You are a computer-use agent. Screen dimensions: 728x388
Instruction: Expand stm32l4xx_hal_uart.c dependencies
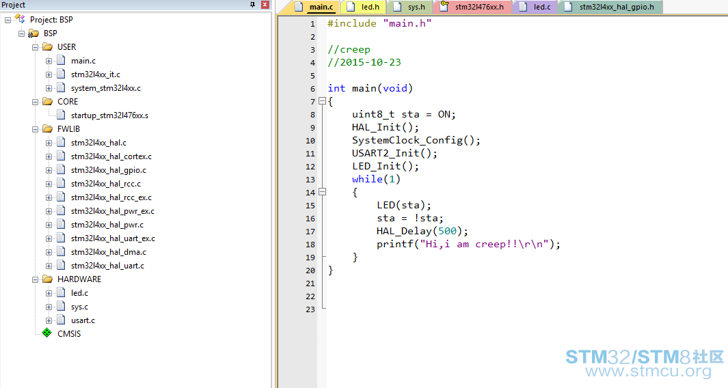click(x=49, y=266)
